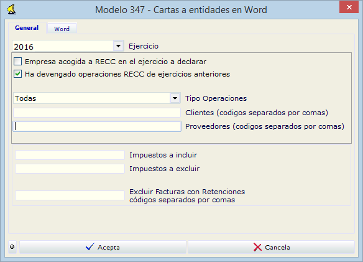Confirm with the Acepta button

point(103,247)
